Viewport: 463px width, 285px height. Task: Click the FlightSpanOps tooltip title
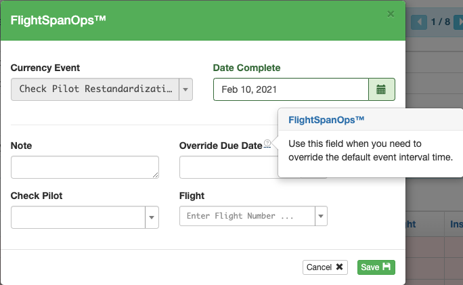pyautogui.click(x=326, y=120)
